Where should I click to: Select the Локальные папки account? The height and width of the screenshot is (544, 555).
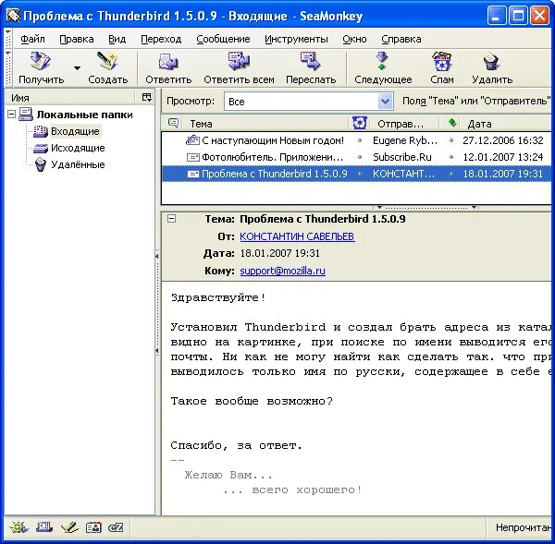pyautogui.click(x=84, y=115)
